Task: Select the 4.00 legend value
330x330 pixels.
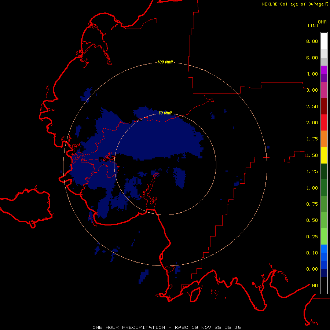Action: [x=312, y=74]
